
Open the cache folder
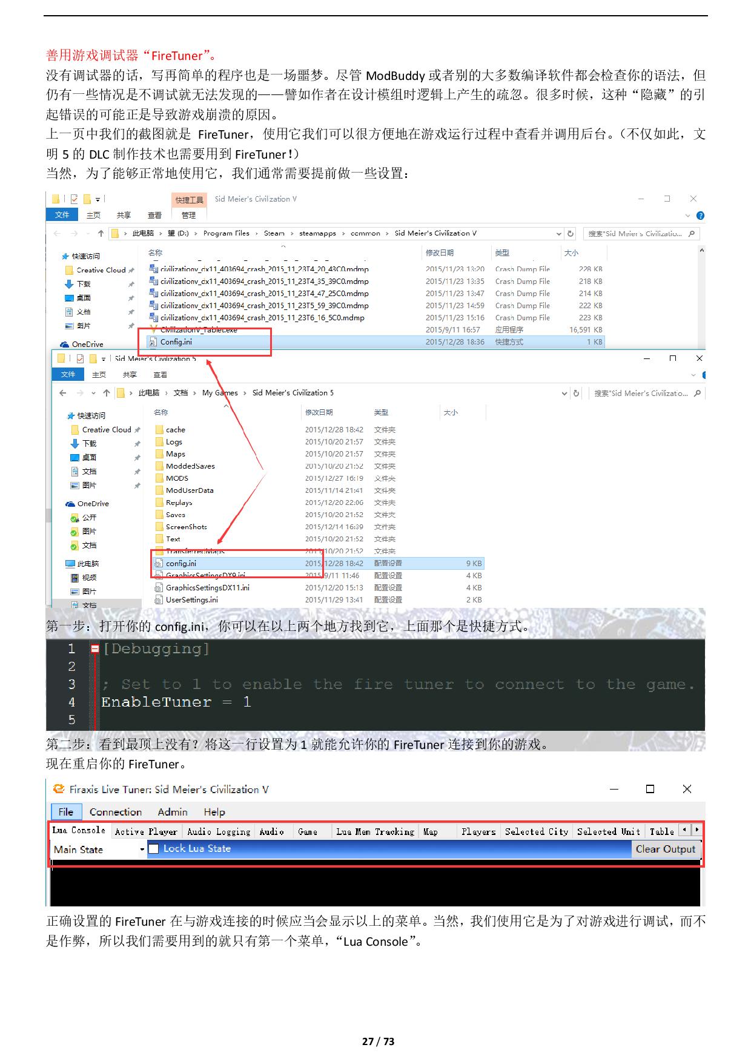[175, 430]
